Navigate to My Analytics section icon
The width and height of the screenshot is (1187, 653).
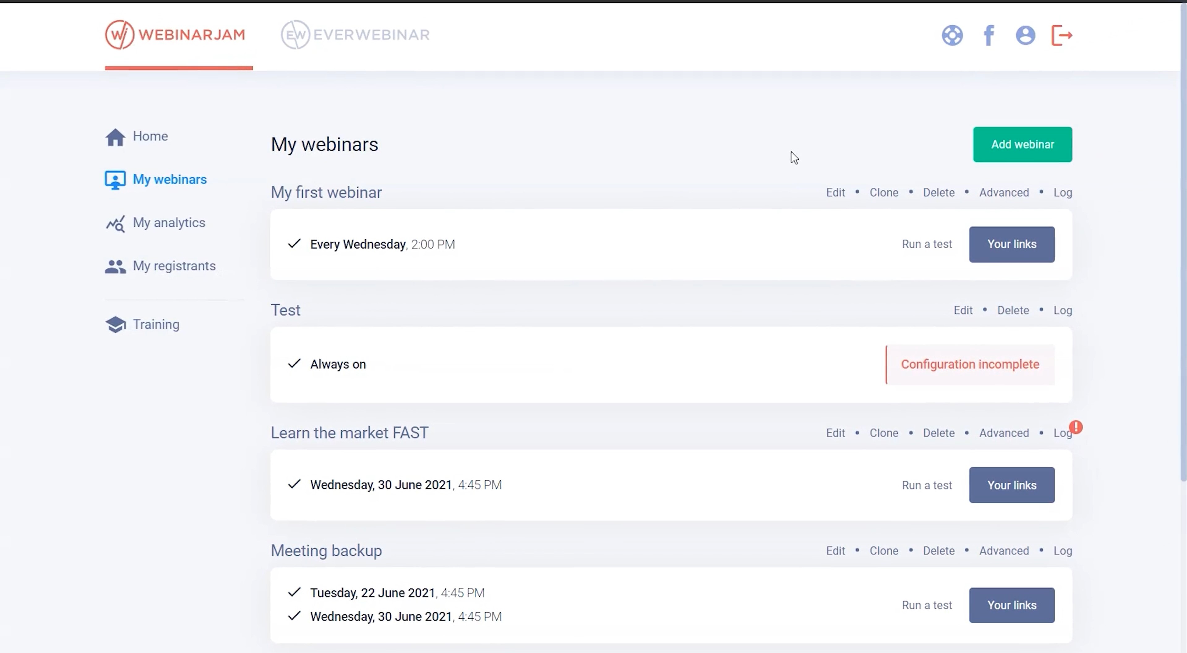click(115, 223)
